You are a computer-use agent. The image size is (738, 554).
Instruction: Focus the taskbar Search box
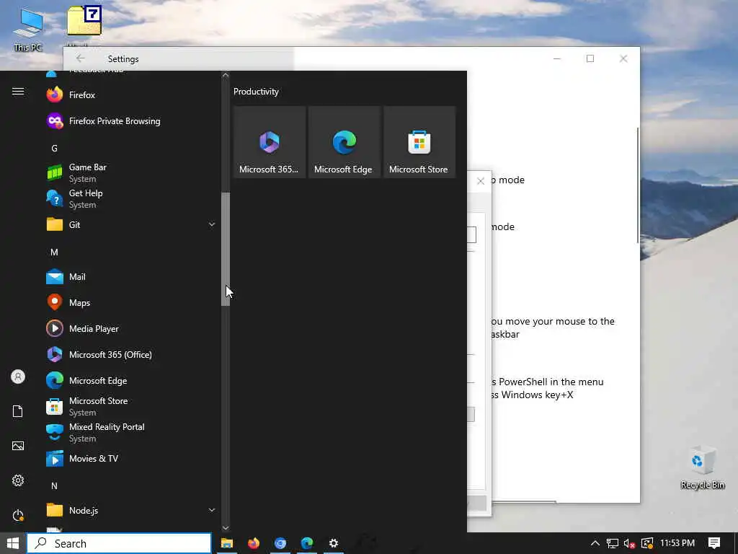coord(119,544)
